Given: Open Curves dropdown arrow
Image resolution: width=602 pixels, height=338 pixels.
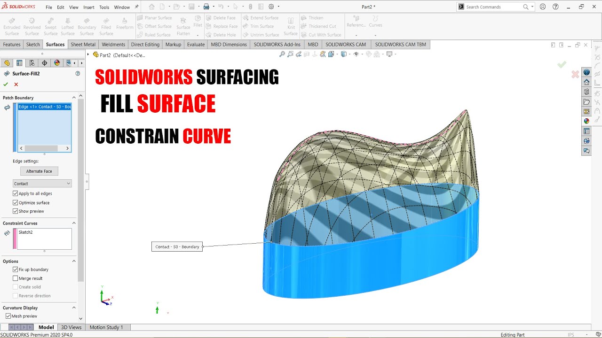Looking at the screenshot, I should tap(375, 36).
